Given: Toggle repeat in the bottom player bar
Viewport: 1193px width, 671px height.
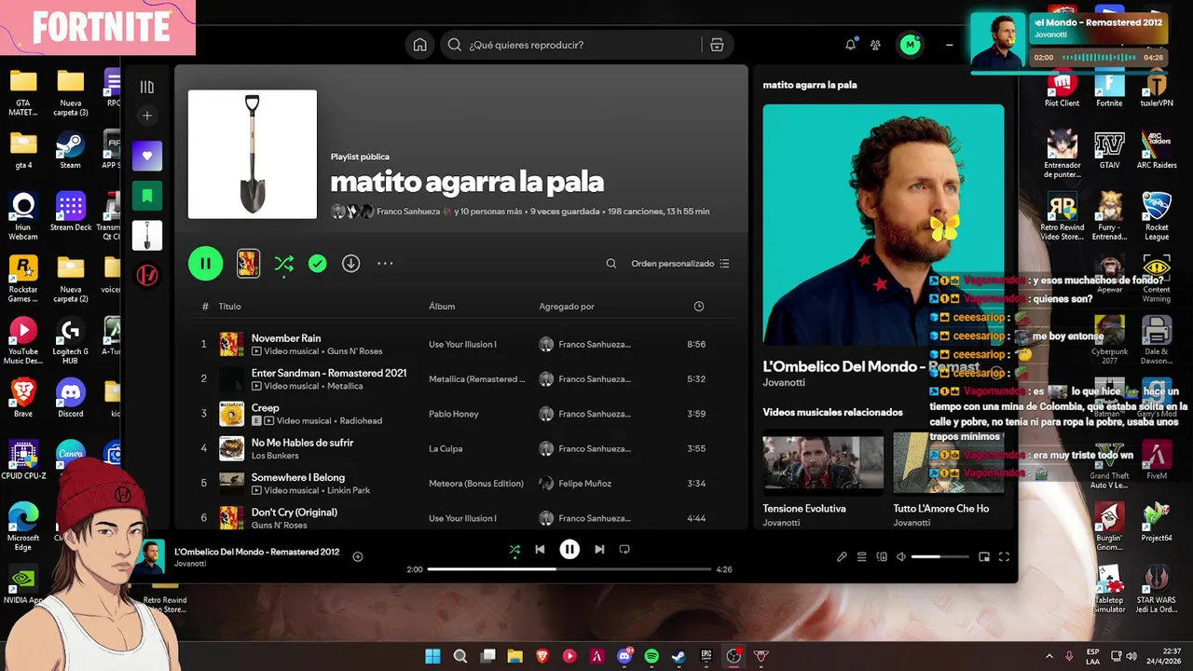Looking at the screenshot, I should [624, 550].
